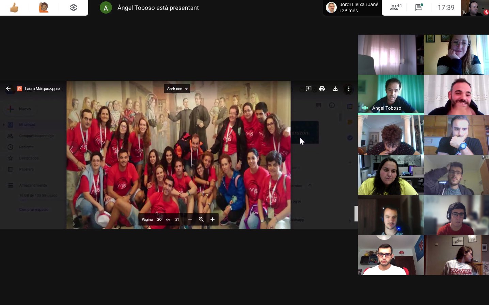Image resolution: width=489 pixels, height=305 pixels.
Task: Show the participants list with 44 people
Action: pyautogui.click(x=396, y=7)
